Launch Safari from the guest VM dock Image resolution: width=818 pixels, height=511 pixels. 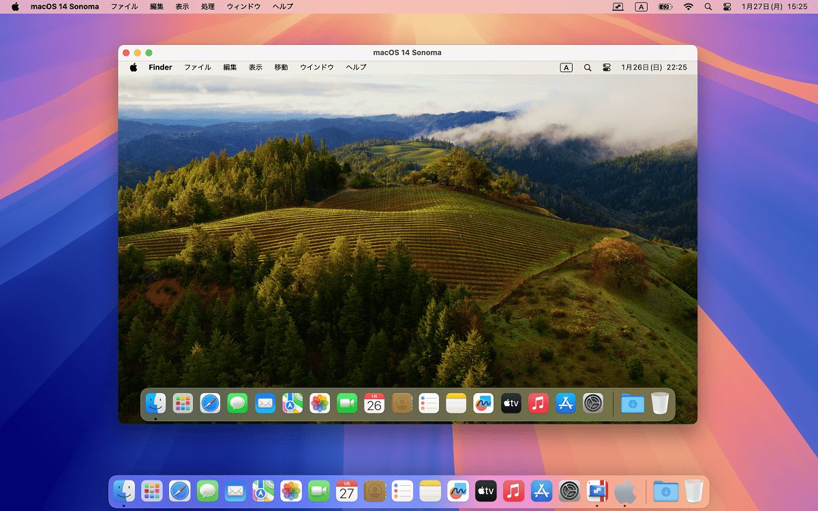210,403
